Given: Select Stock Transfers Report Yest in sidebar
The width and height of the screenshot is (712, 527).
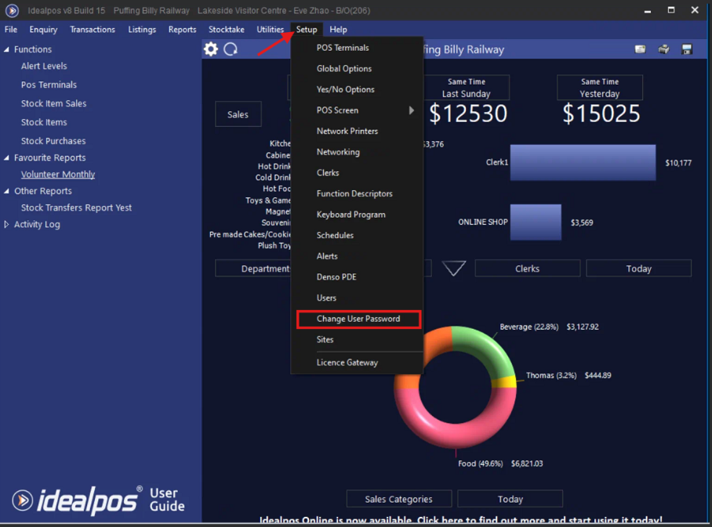Looking at the screenshot, I should (x=76, y=208).
